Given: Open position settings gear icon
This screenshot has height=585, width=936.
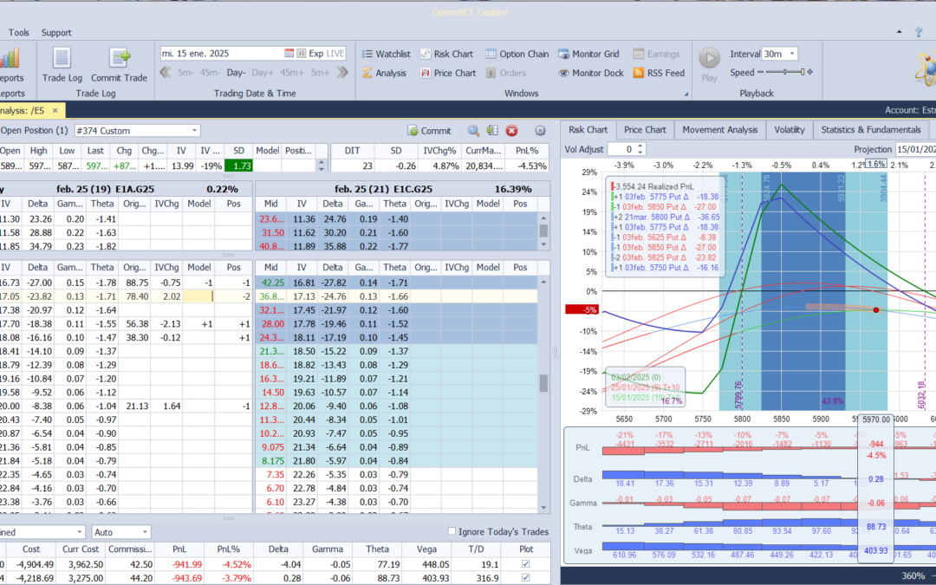Looking at the screenshot, I should [x=540, y=131].
